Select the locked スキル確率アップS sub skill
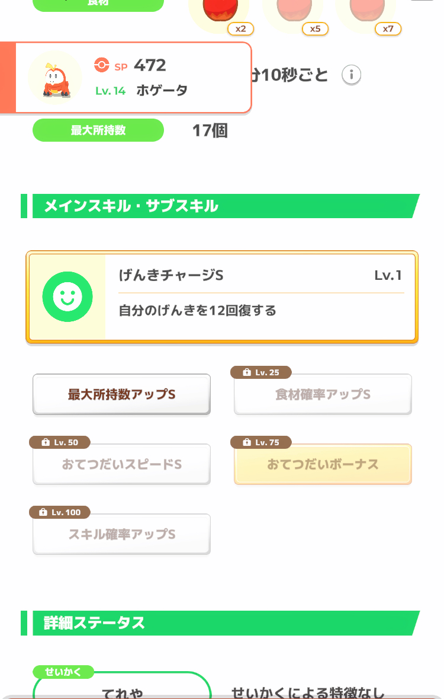Screen dimensions: 444x699 point(121,535)
